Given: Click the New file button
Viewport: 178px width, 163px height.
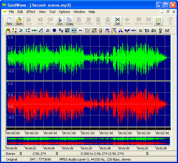Looking at the screenshot, I should tap(9, 21).
